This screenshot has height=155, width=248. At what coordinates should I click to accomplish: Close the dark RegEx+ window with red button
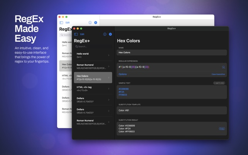(x=74, y=29)
